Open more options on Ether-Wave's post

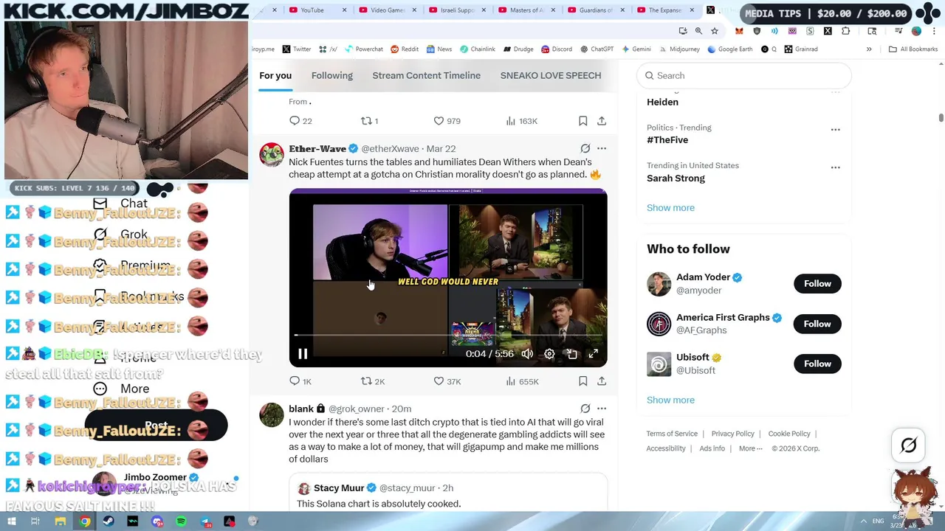tap(602, 148)
